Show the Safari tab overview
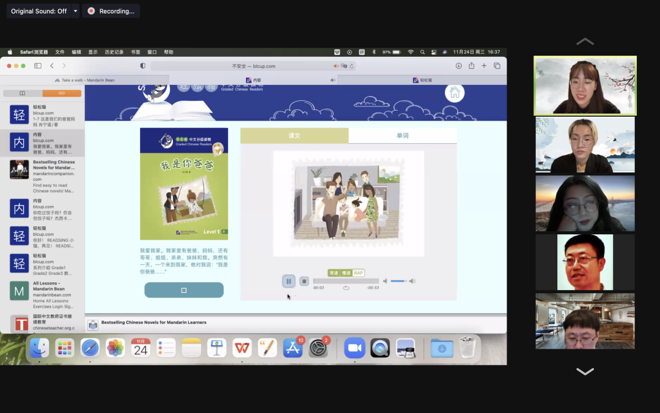Image resolution: width=660 pixels, height=413 pixels. pos(497,65)
